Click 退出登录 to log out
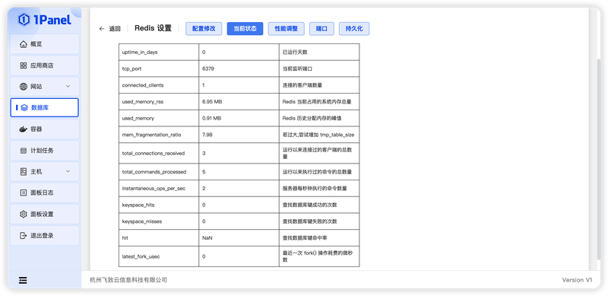Image resolution: width=608 pixels, height=296 pixels. click(x=45, y=235)
